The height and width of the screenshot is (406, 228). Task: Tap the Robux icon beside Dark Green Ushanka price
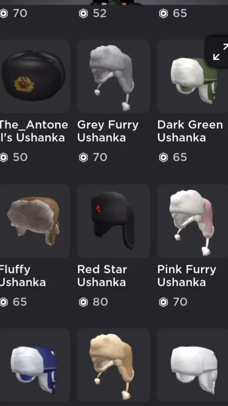163,158
